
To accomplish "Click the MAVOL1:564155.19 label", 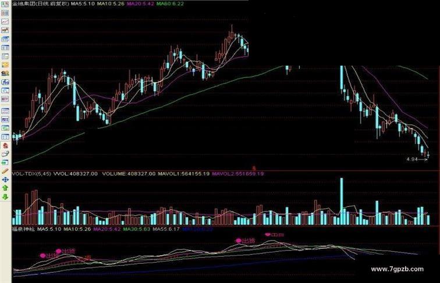I will (183, 174).
